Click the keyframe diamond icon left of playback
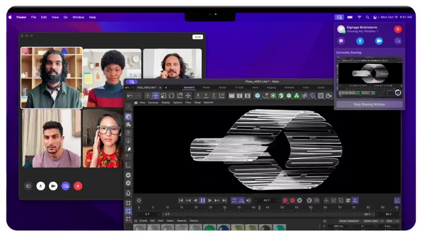Viewport: 421px width, 236px height. pos(139,200)
